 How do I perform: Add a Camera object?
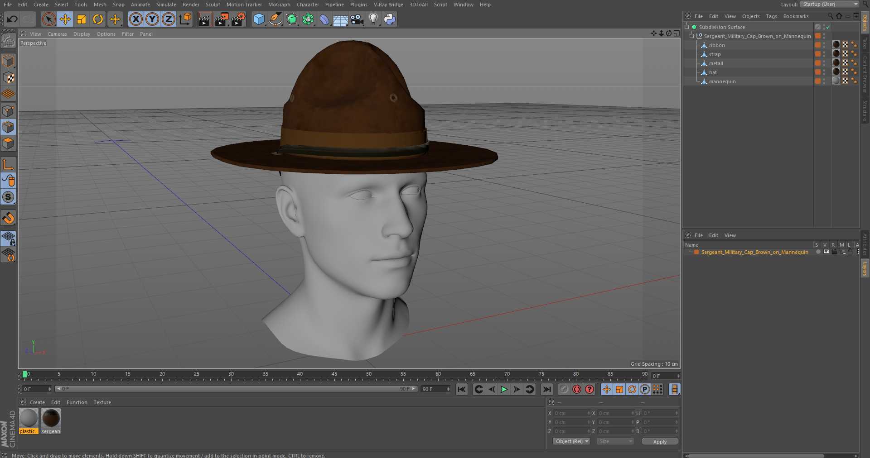coord(357,19)
